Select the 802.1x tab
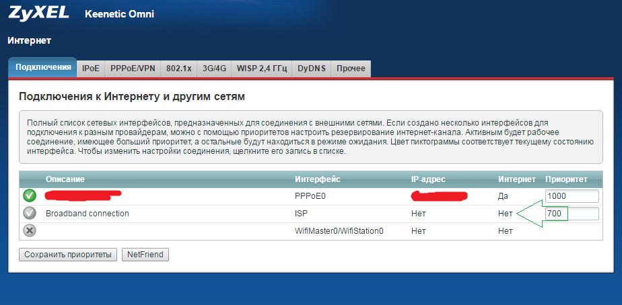The width and height of the screenshot is (622, 305). pyautogui.click(x=179, y=69)
